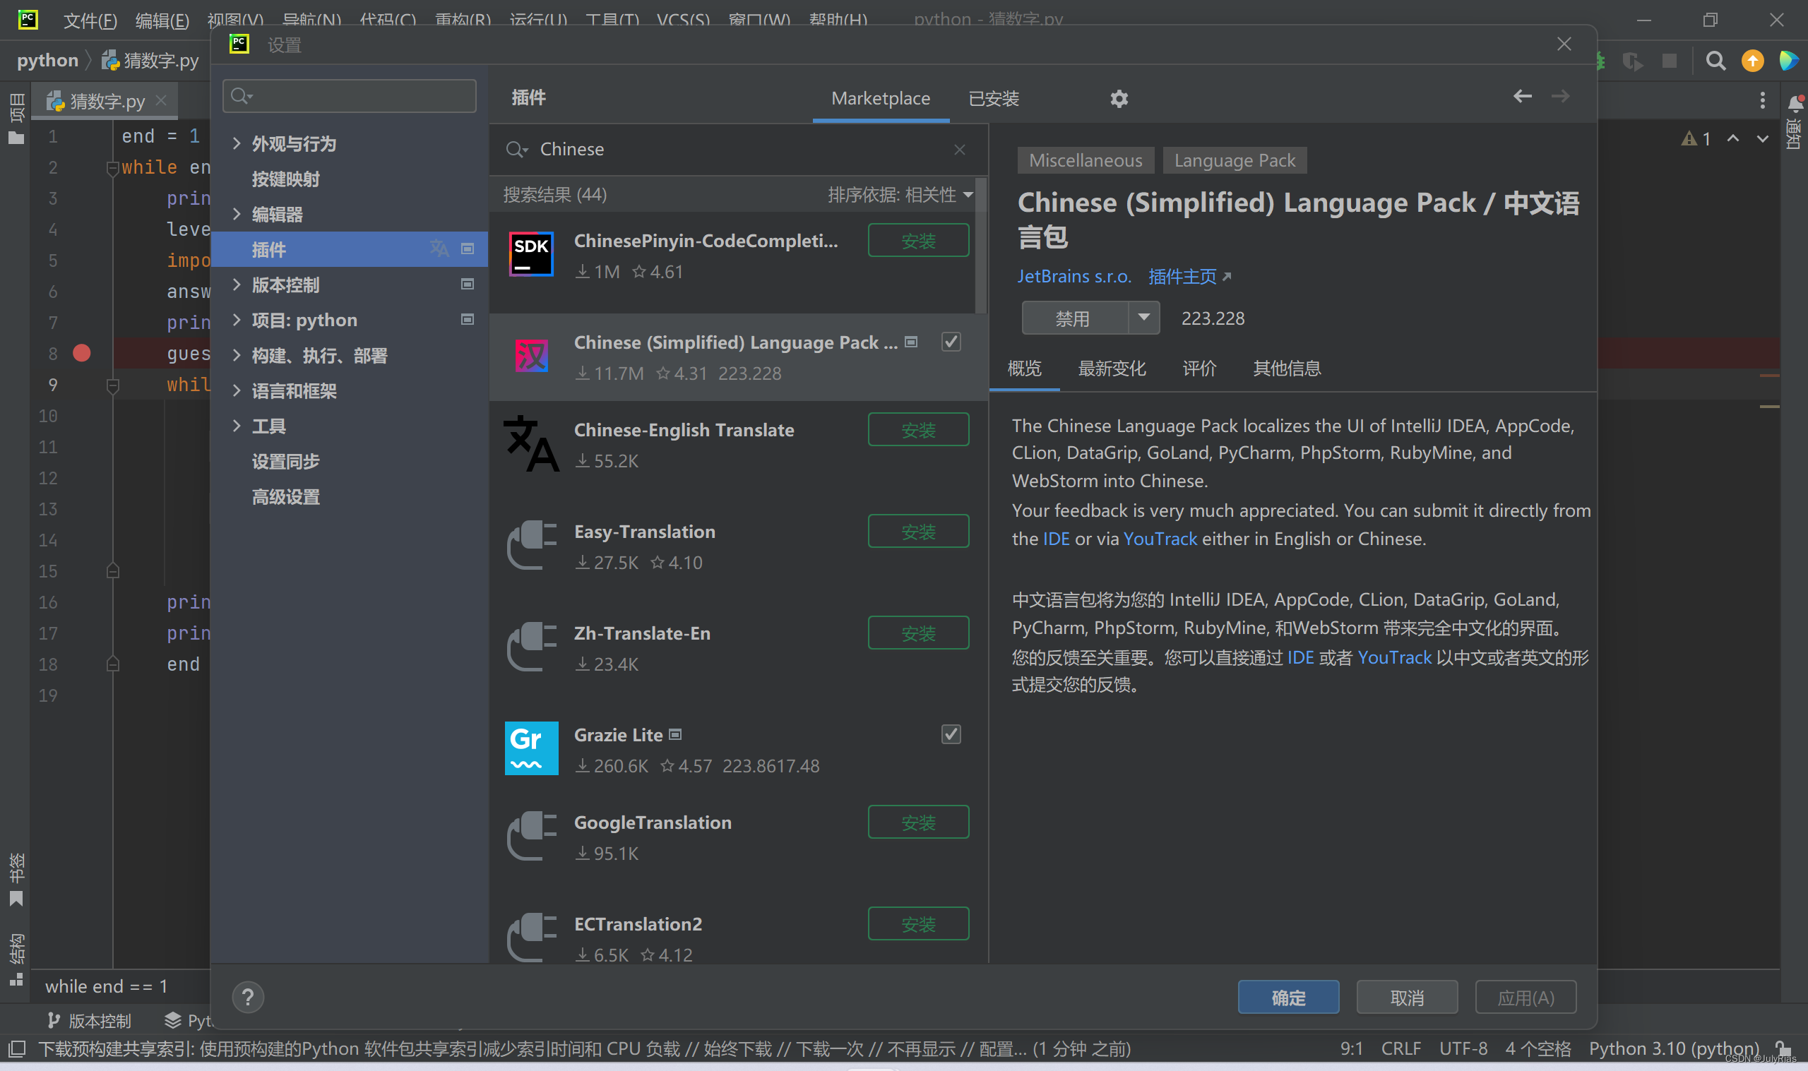The width and height of the screenshot is (1808, 1071).
Task: Click the PyCharm logo in title bar
Action: 28,19
